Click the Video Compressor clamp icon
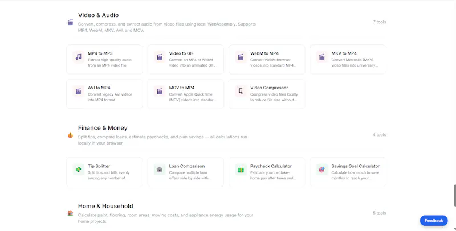The height and width of the screenshot is (231, 456). point(241,92)
